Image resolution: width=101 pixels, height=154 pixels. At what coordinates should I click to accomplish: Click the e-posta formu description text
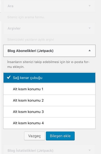[48, 64]
